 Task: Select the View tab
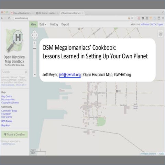(33, 24)
